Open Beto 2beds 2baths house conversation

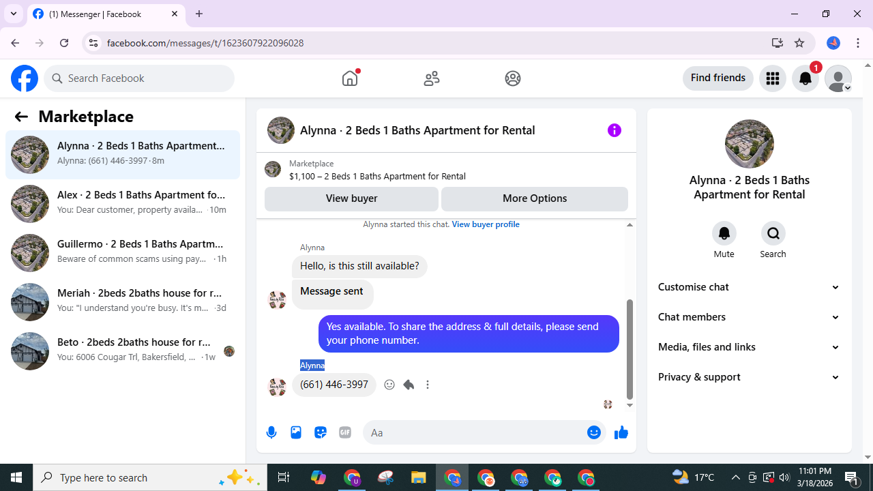(x=123, y=351)
